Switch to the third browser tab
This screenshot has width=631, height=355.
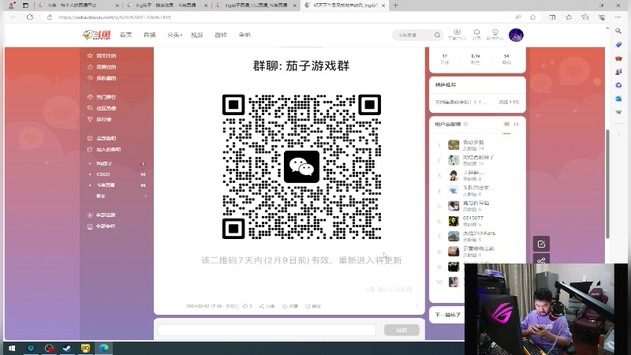[x=256, y=6]
